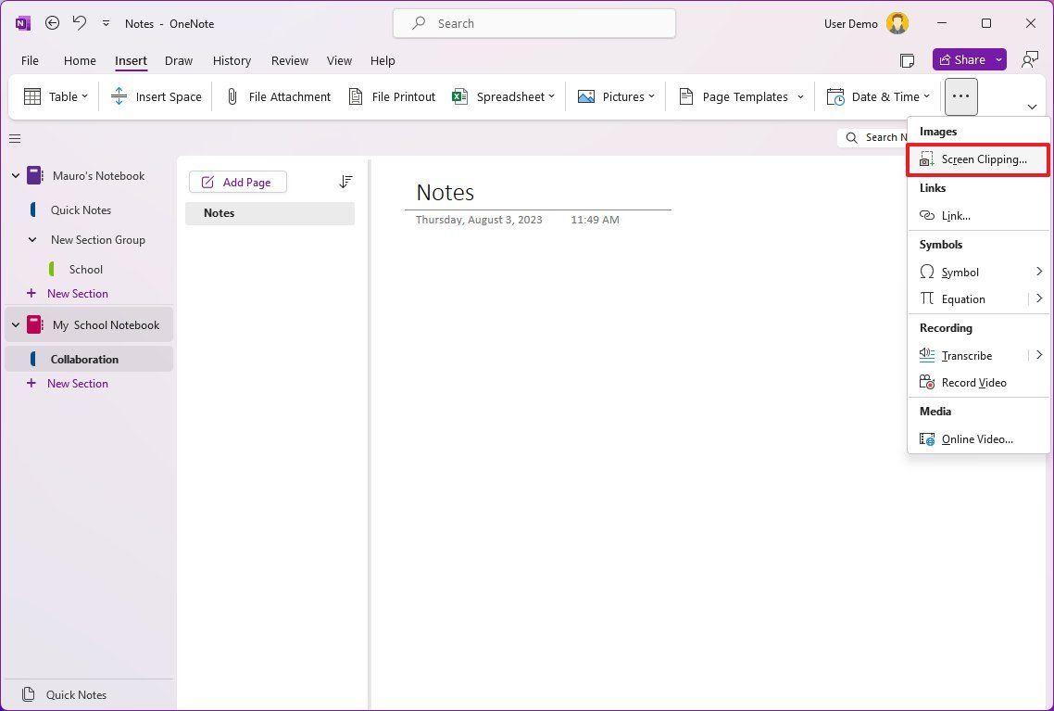Insert a File Attachment
1054x711 pixels.
click(x=277, y=95)
